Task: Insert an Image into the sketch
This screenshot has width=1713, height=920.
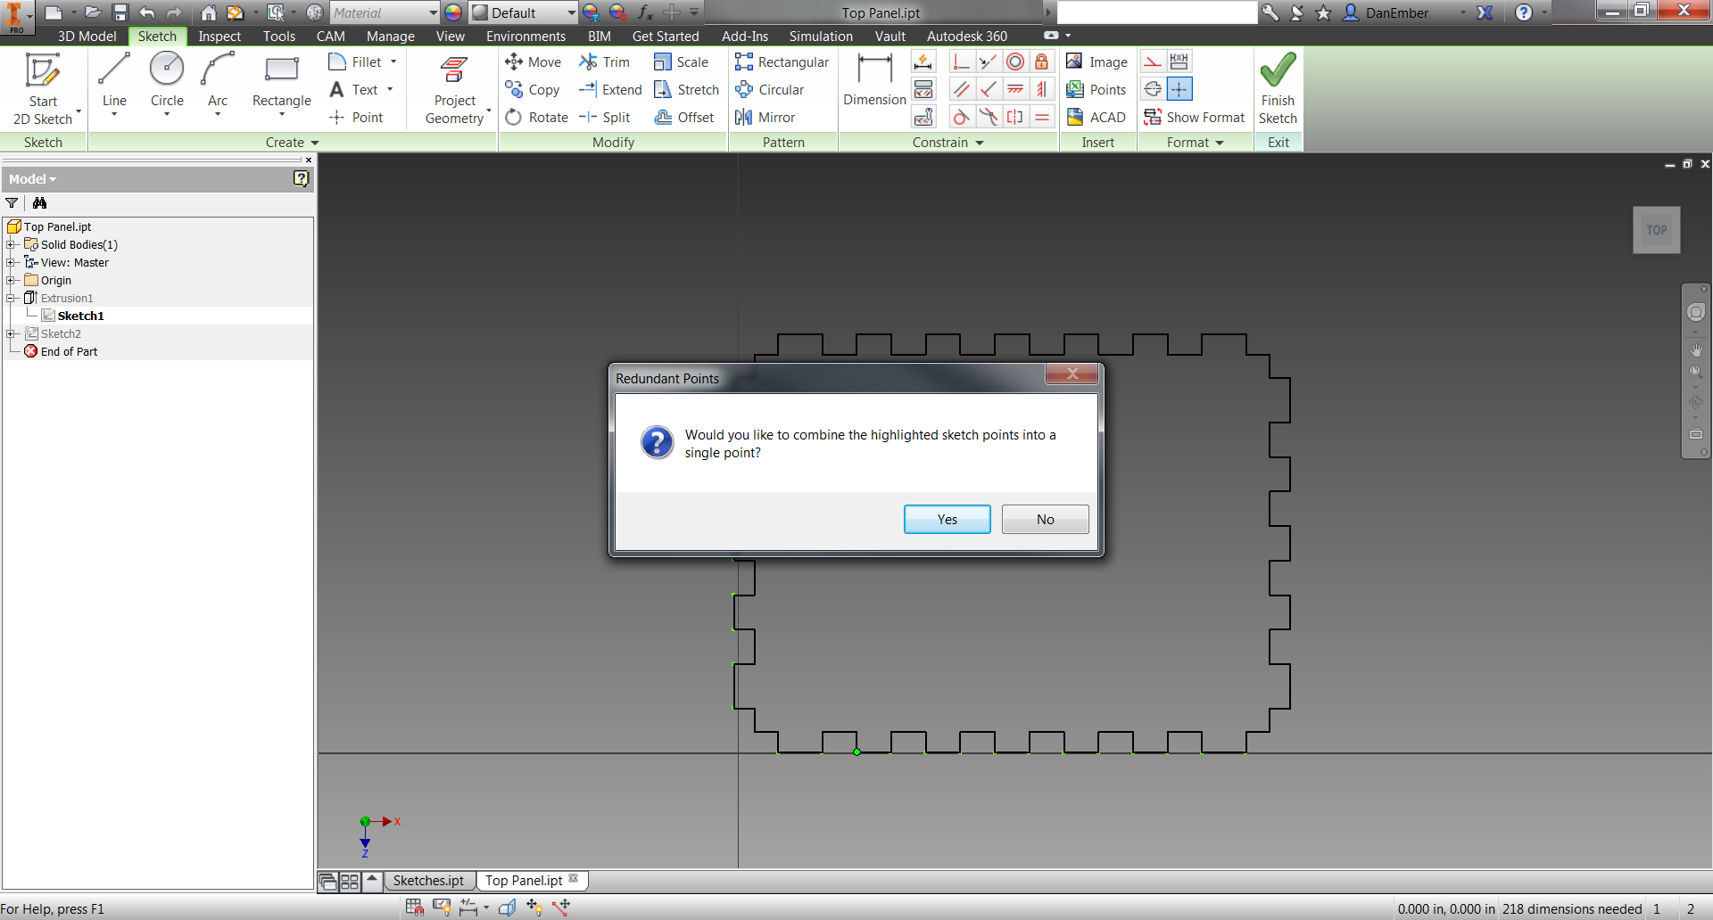Action: tap(1096, 62)
